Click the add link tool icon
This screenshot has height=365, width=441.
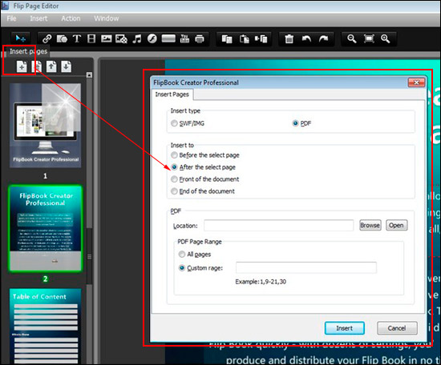47,38
